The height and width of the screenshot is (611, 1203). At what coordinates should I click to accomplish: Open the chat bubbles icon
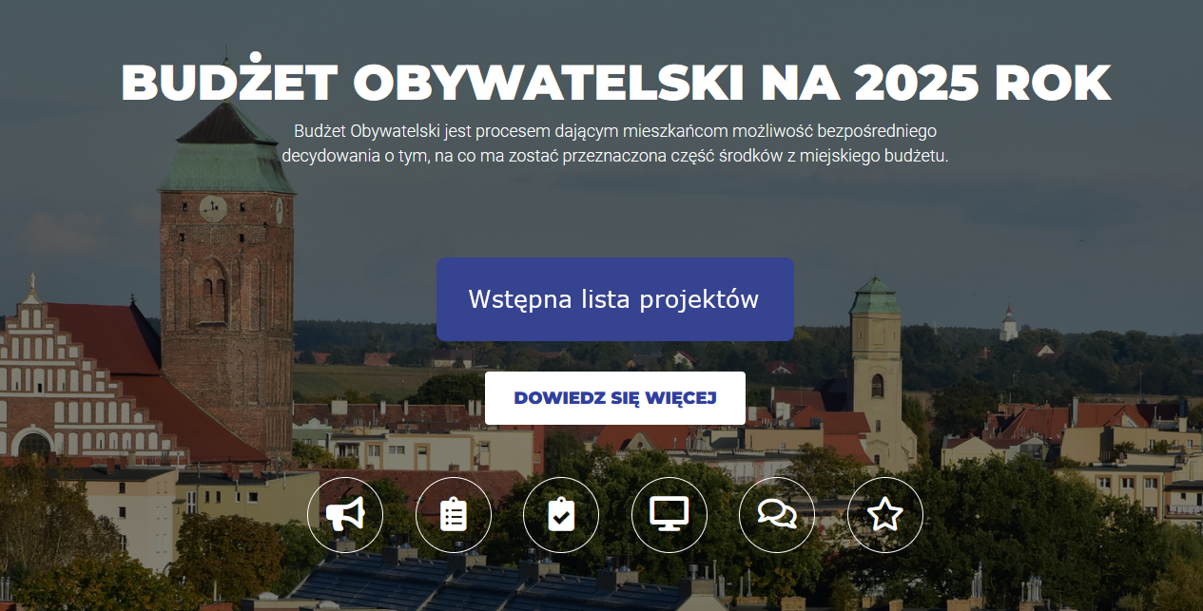[x=777, y=515]
